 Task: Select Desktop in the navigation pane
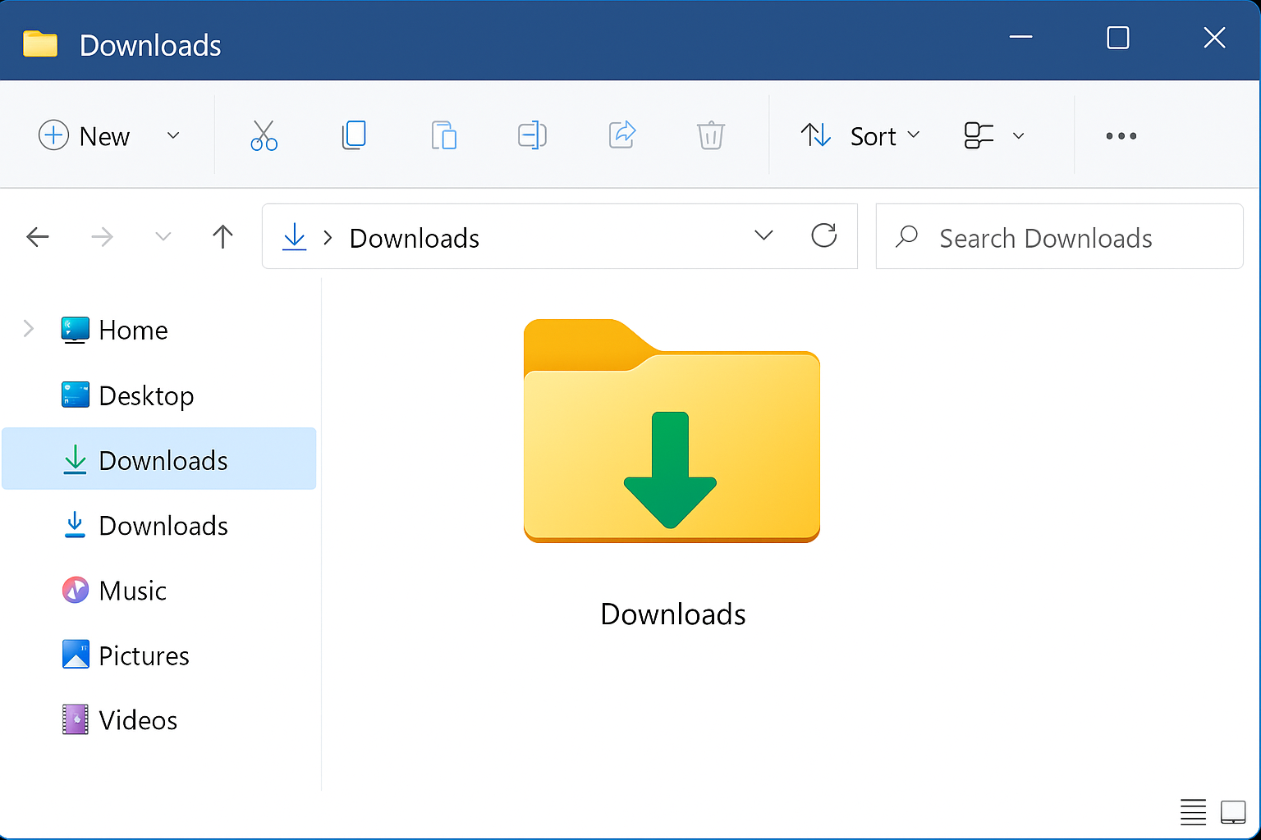click(159, 395)
